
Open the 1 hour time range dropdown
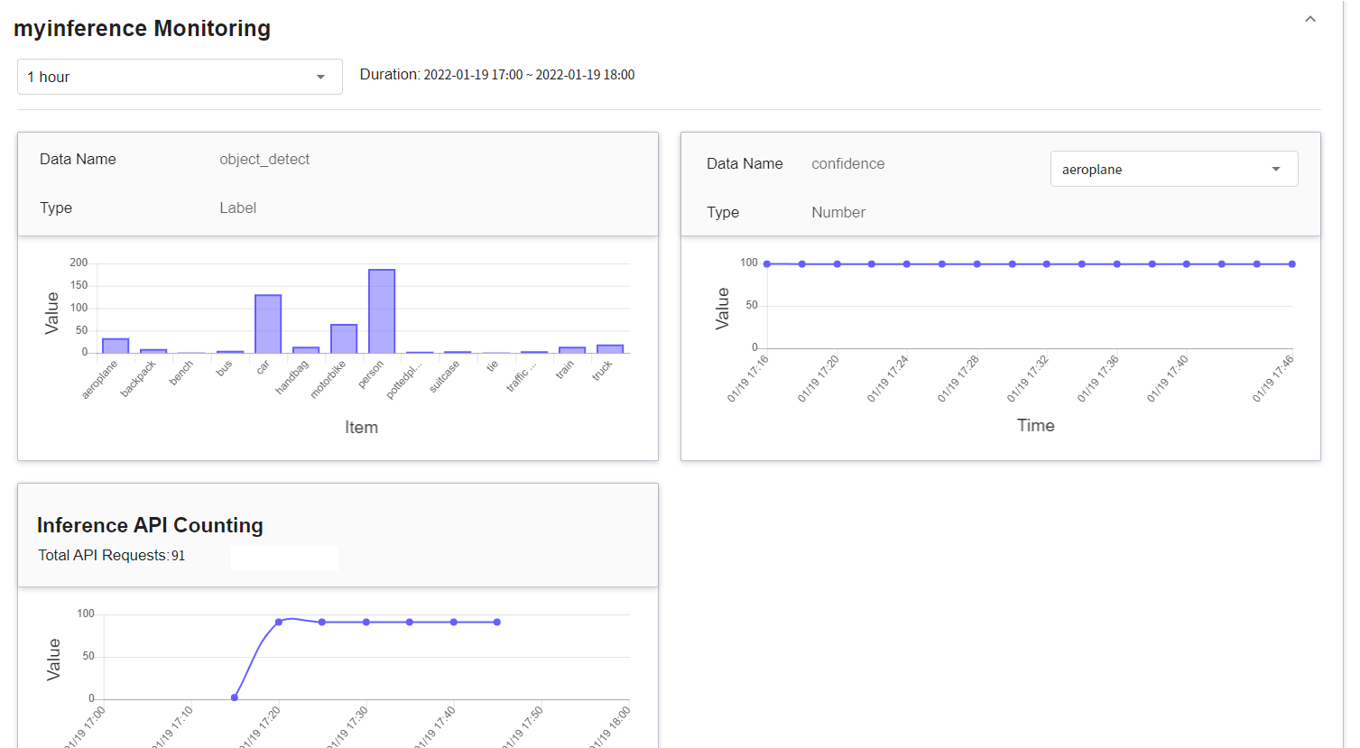pyautogui.click(x=180, y=77)
